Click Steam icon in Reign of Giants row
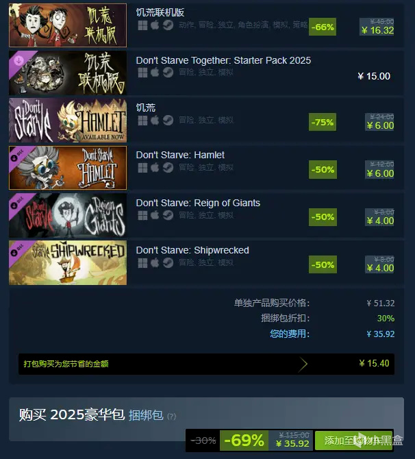This screenshot has width=415, height=459. pos(168,215)
